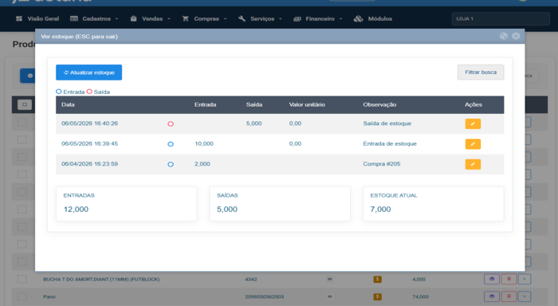Toggle the small eye icon in BUCHA row
Viewport: 558px width, 306px height.
330,280
